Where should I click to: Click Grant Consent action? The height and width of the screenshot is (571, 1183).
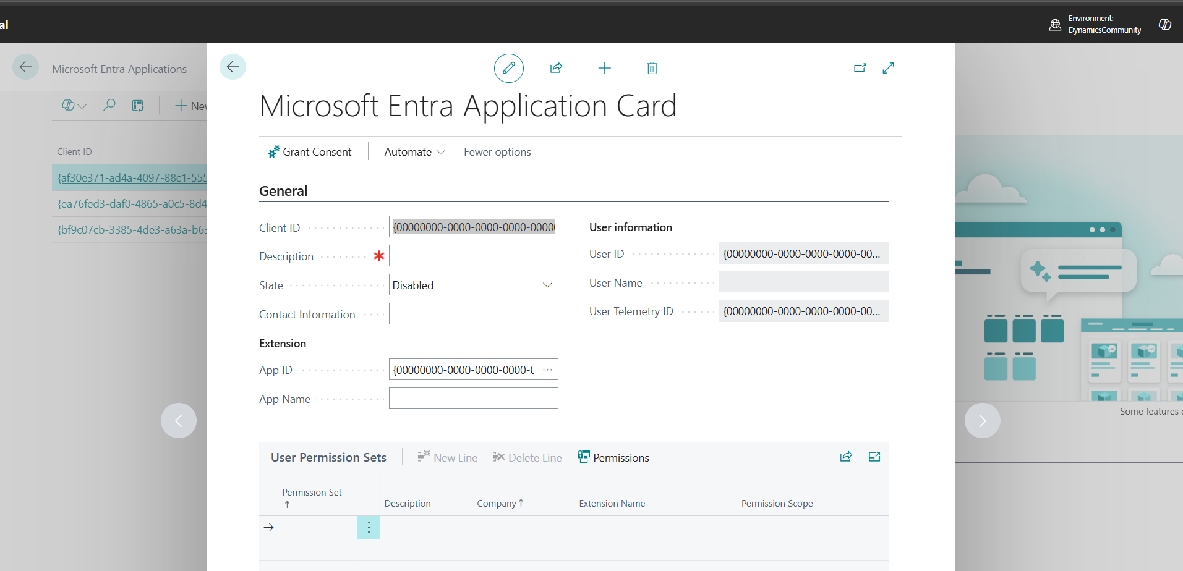309,151
